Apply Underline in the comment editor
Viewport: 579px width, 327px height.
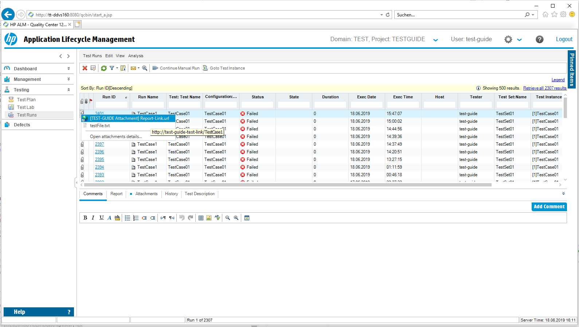click(x=102, y=218)
